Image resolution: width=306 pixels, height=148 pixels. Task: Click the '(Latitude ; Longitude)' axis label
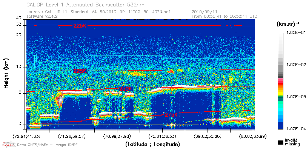point(152,145)
